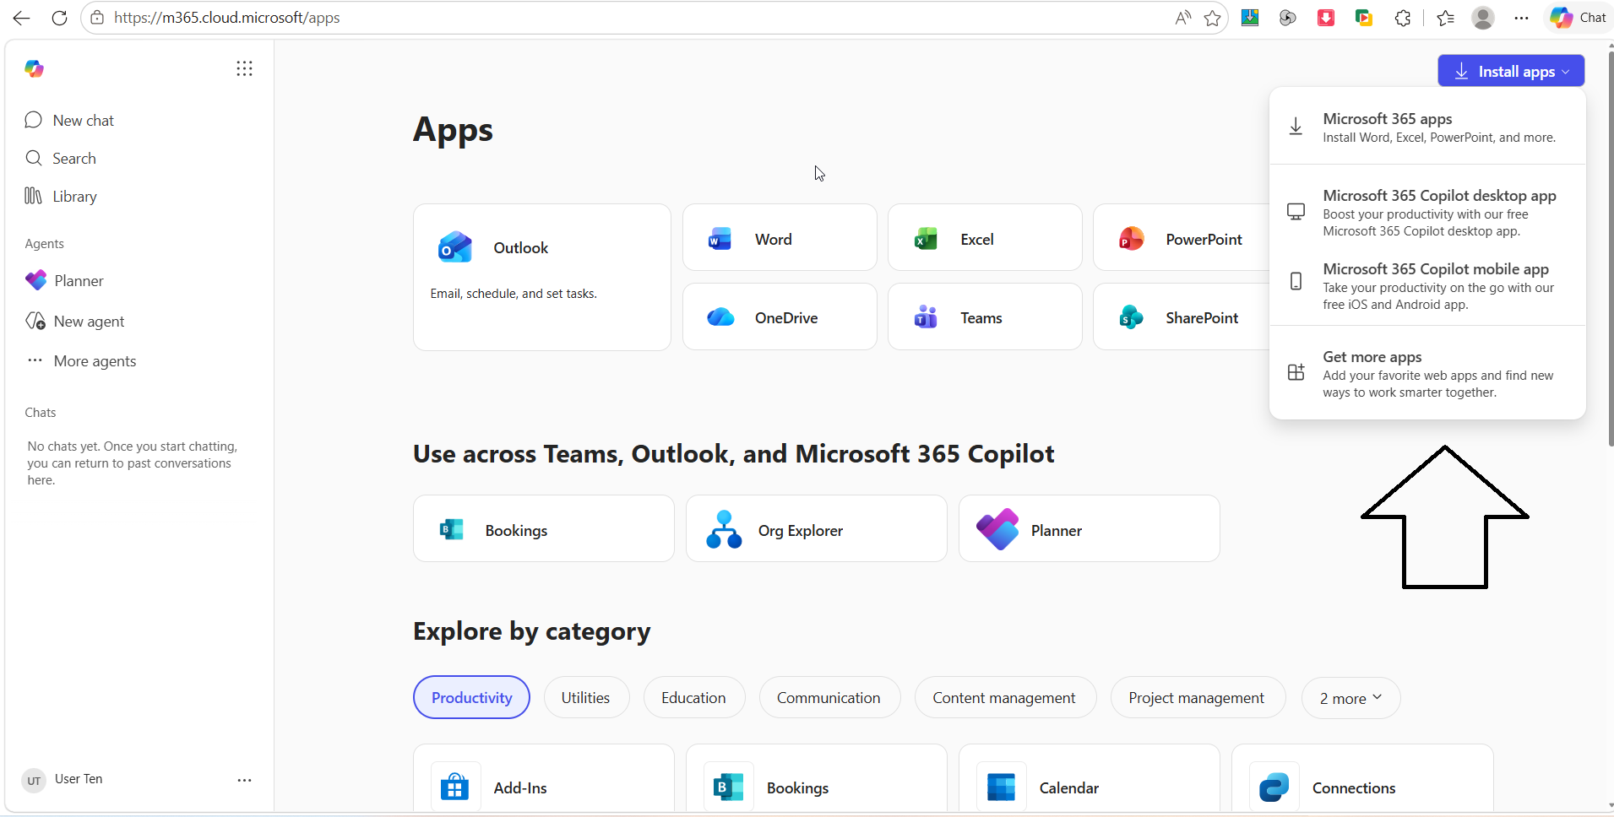Expand the 2 more categories dropdown

1350,697
